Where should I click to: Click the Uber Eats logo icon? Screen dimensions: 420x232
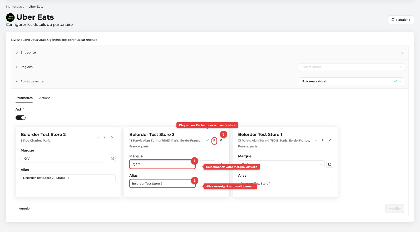coord(10,18)
